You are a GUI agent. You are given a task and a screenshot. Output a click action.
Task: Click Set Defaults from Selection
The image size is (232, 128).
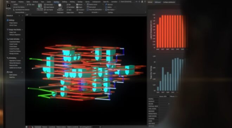[x=21, y=10]
